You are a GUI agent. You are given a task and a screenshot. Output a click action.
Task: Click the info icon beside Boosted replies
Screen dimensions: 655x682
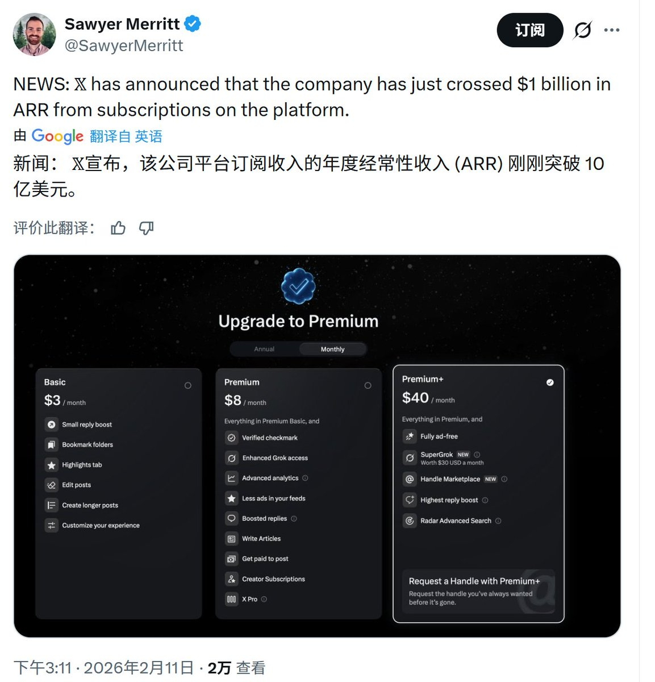pyautogui.click(x=294, y=518)
